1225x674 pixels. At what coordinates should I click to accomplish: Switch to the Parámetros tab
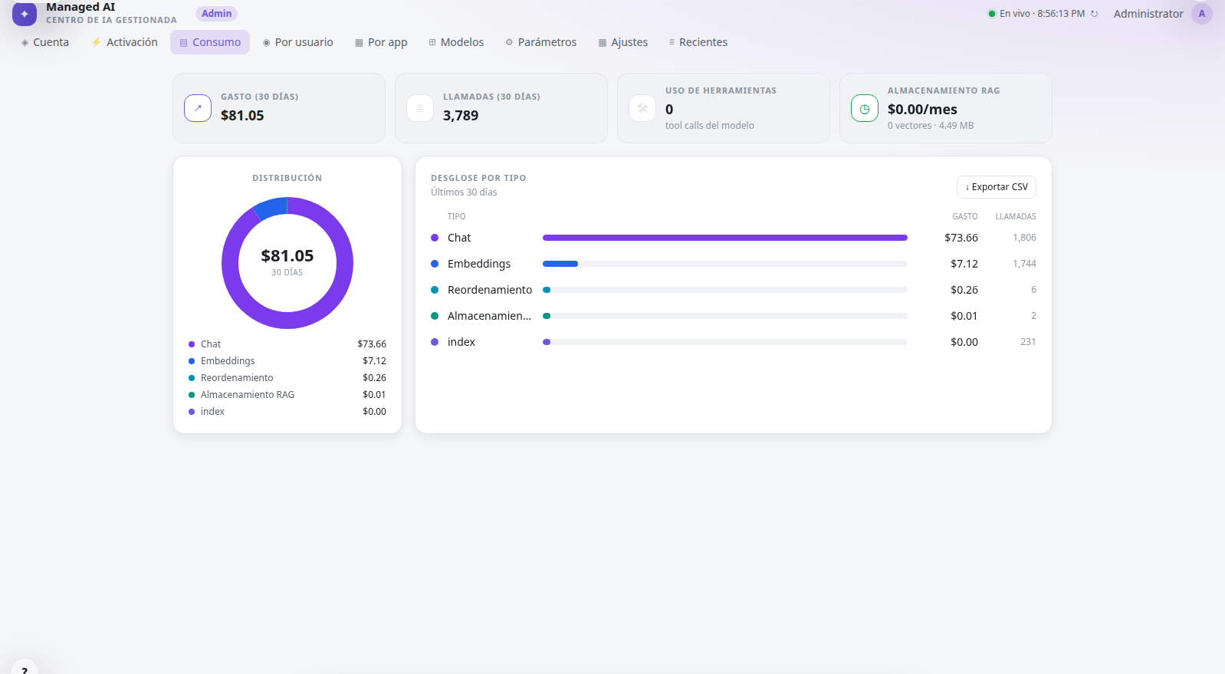point(541,42)
